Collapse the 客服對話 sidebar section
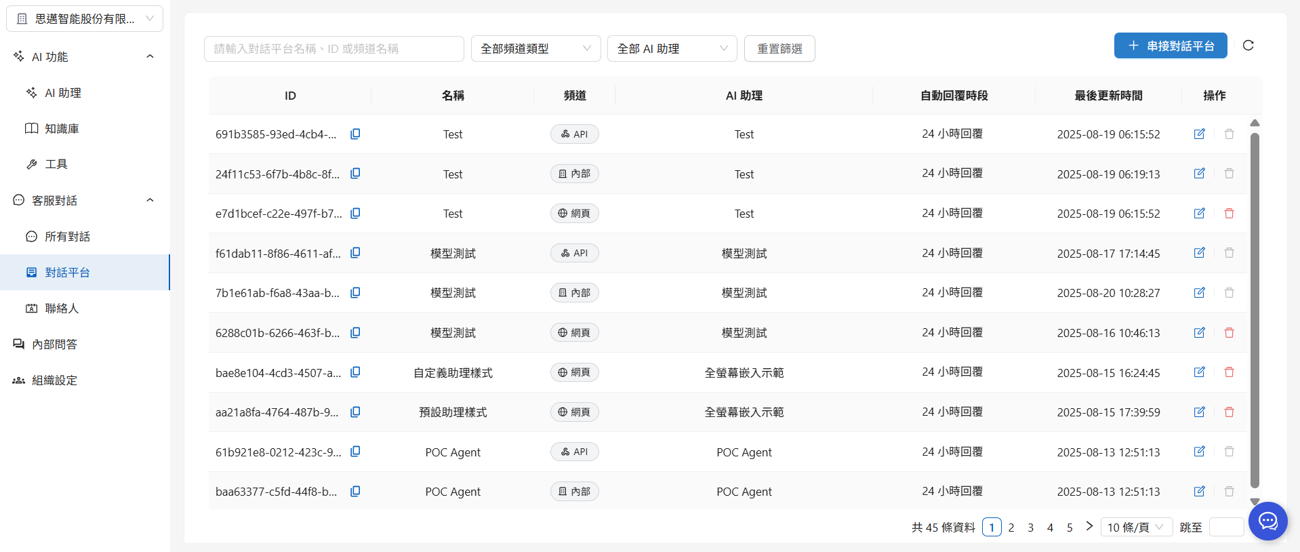The image size is (1300, 552). coord(150,201)
